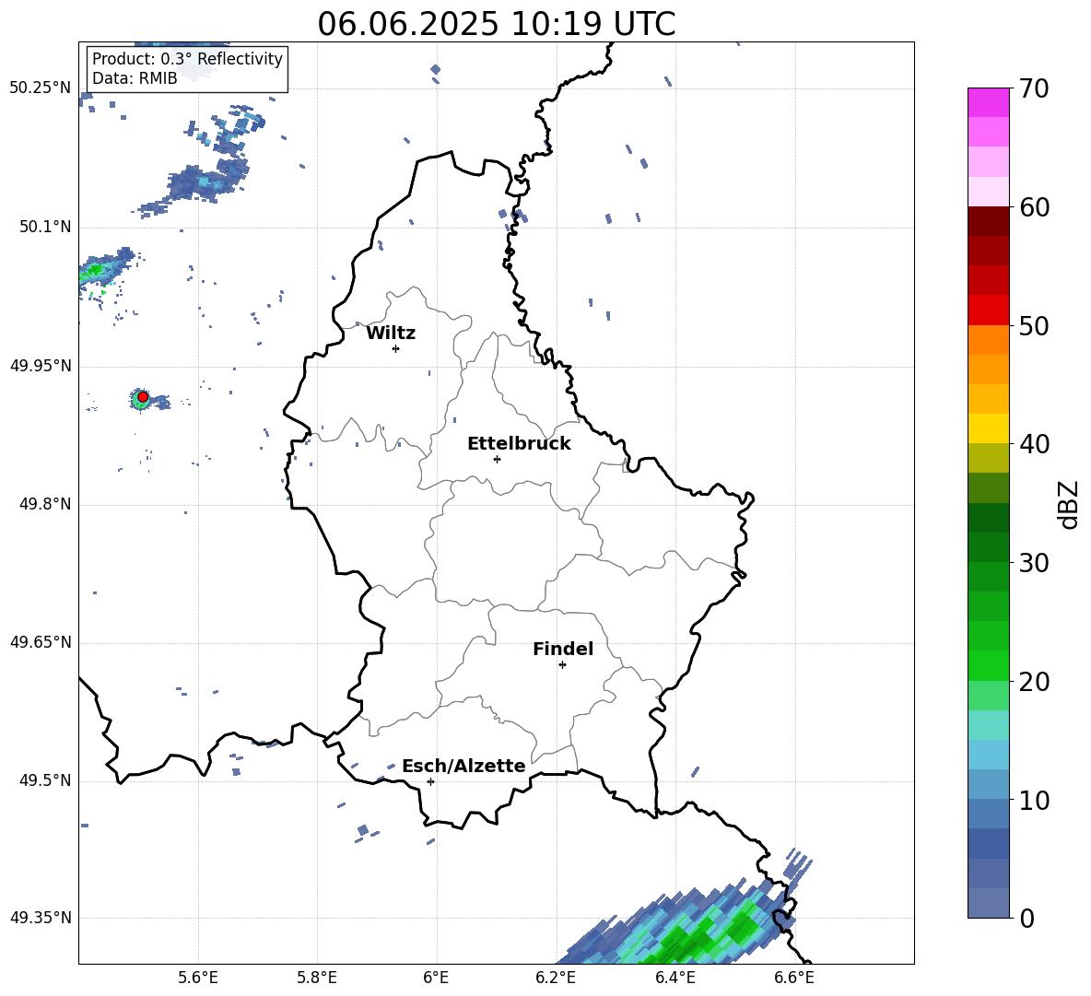Click the colorbar tick label 40
This screenshot has width=1091, height=996.
(x=1034, y=444)
